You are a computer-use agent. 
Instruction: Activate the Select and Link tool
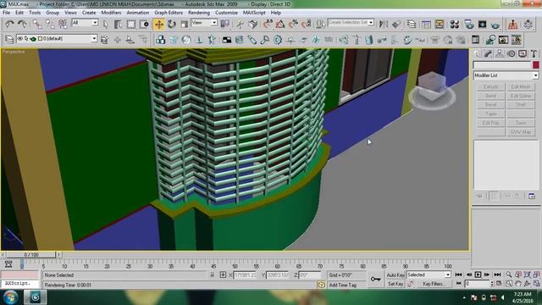37,24
